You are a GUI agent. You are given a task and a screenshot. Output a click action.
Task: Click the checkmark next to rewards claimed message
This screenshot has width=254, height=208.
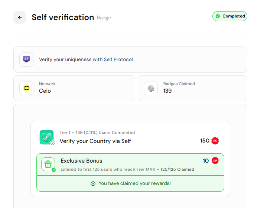click(x=93, y=183)
